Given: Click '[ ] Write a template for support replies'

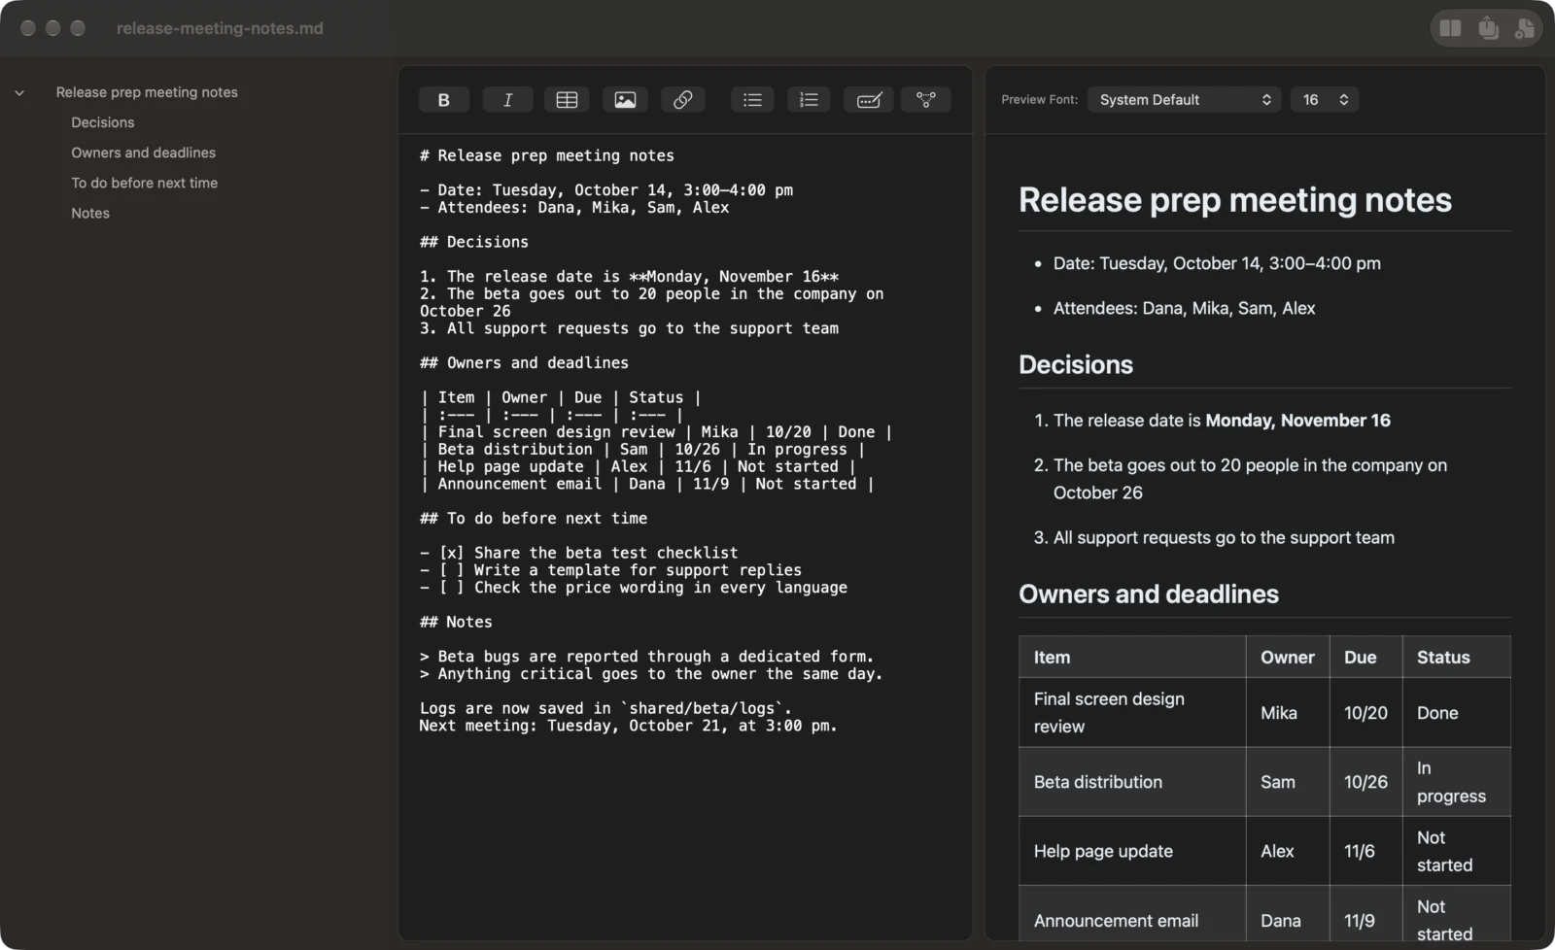Looking at the screenshot, I should click(x=611, y=570).
